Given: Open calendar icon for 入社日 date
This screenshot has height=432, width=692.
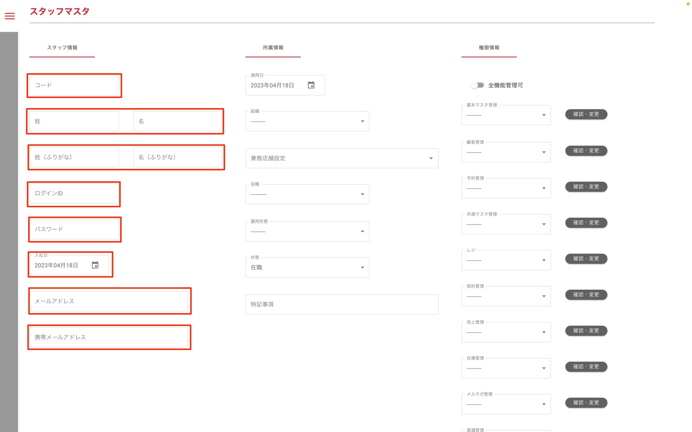Looking at the screenshot, I should click(95, 265).
